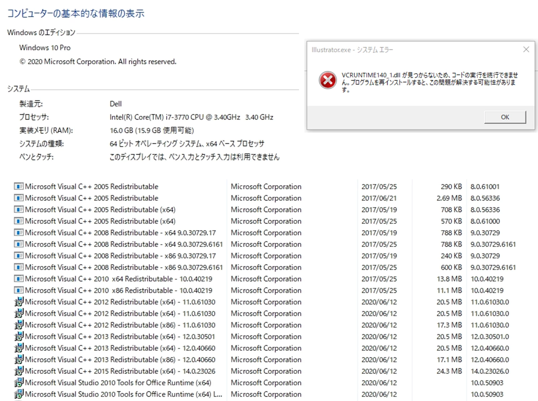This screenshot has width=538, height=401.
Task: Click the Dell manufacturer value
Action: point(116,104)
